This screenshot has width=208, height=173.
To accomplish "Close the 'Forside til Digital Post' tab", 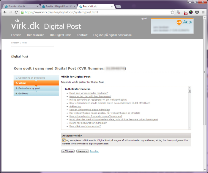I will pyautogui.click(x=75, y=6).
